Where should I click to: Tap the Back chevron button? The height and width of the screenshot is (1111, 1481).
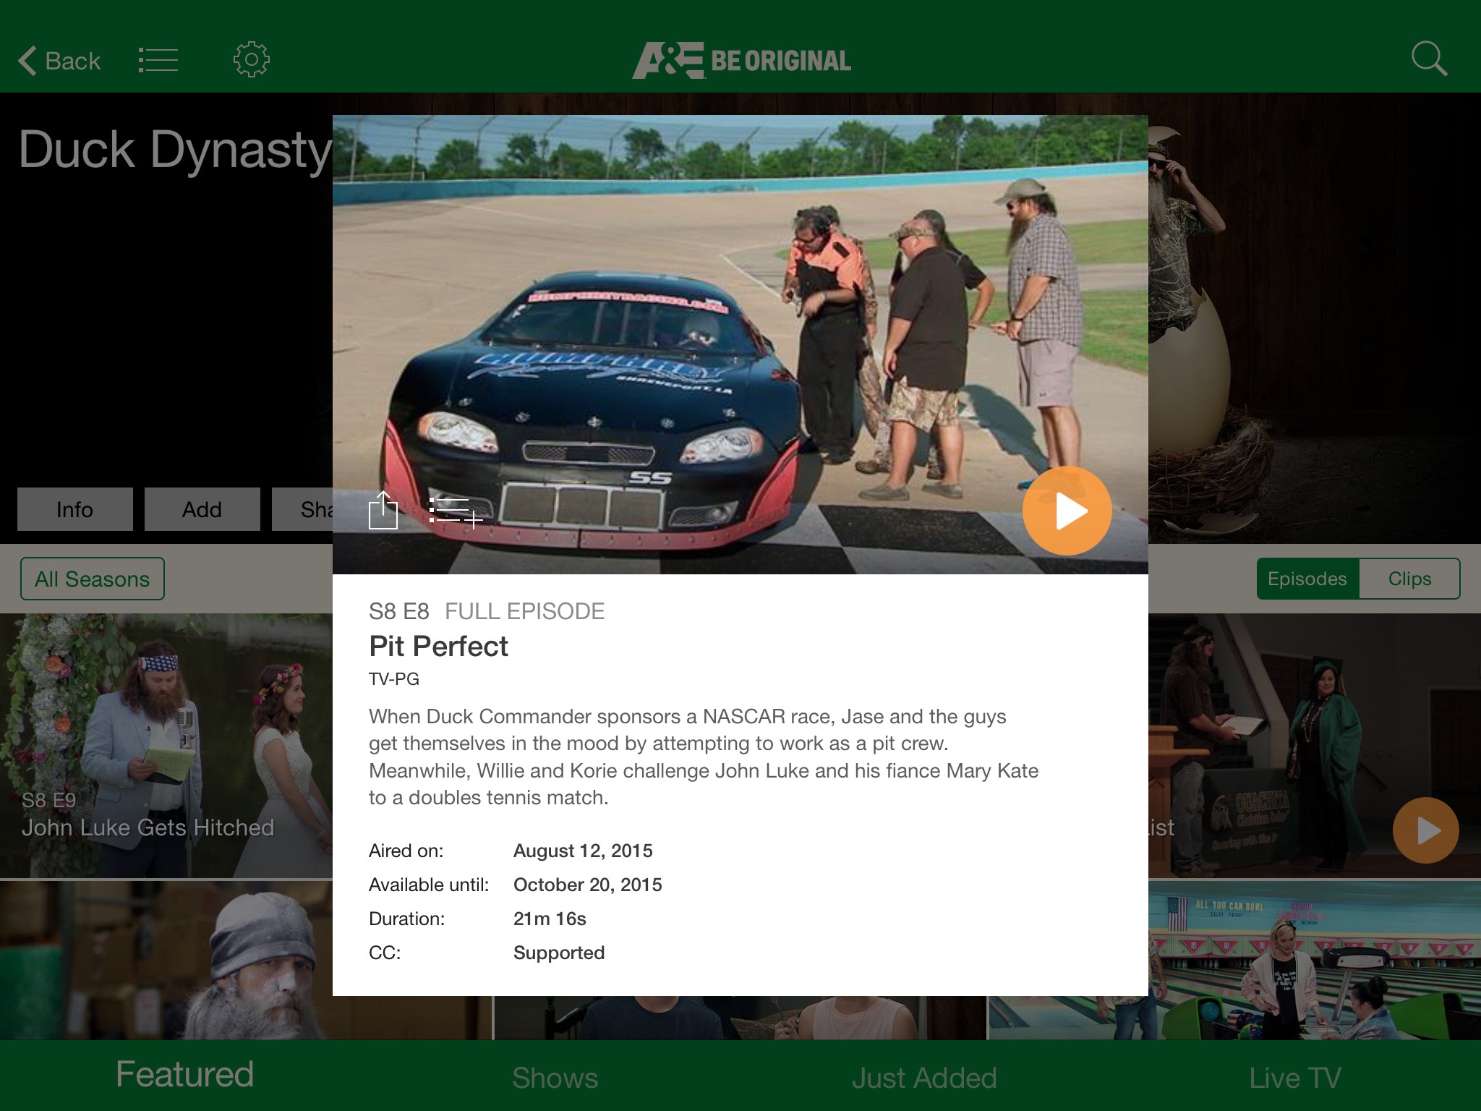59,61
